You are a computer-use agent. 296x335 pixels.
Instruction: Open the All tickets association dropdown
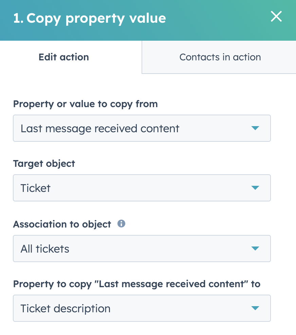pyautogui.click(x=142, y=249)
